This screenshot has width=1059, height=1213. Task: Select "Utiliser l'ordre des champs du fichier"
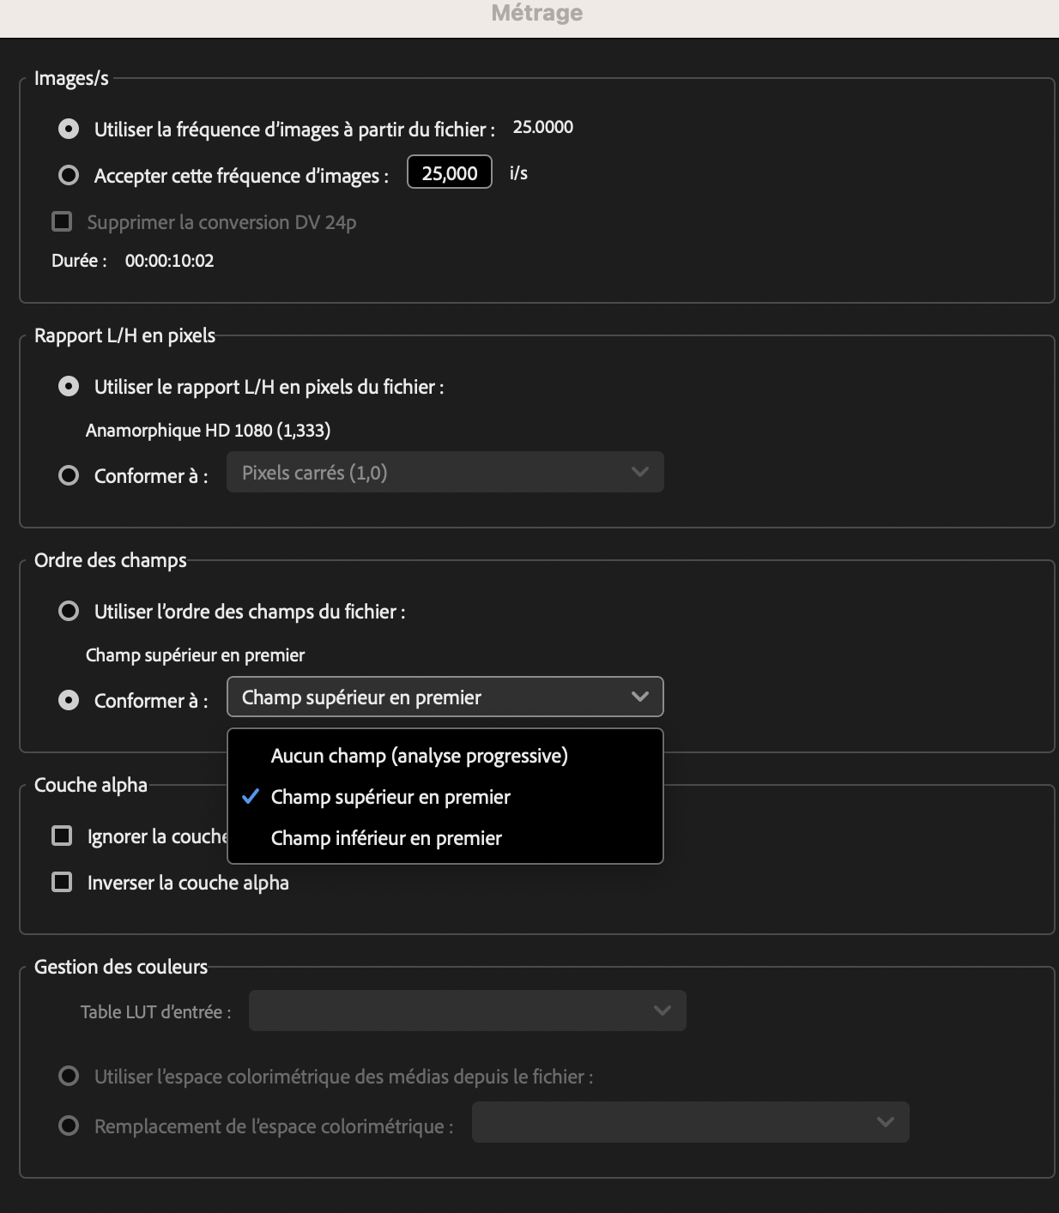coord(69,612)
